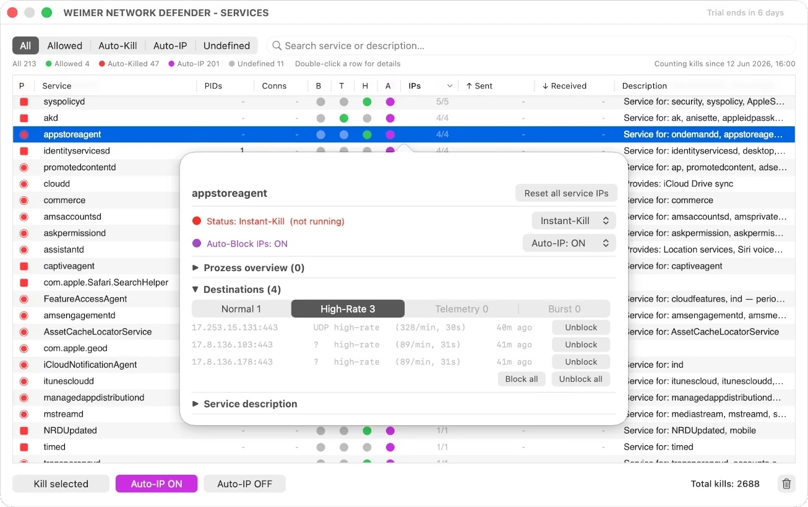
Task: Click the purple A dot in akd row
Action: (x=390, y=118)
